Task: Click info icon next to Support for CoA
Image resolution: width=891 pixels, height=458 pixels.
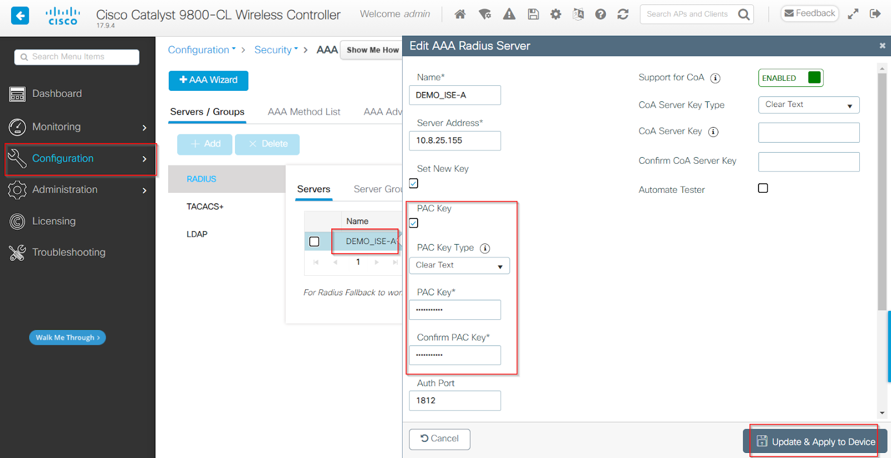Action: tap(716, 78)
